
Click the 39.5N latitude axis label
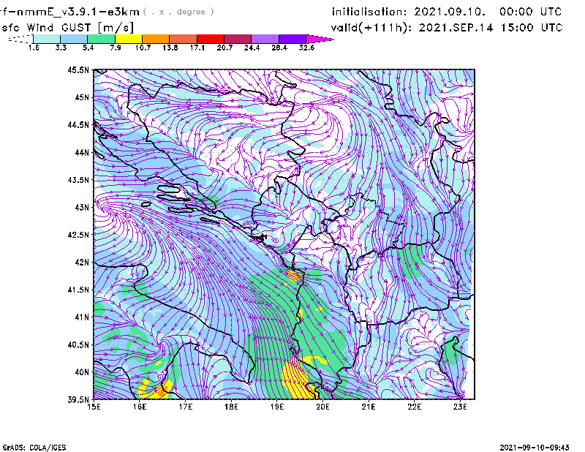(x=78, y=400)
